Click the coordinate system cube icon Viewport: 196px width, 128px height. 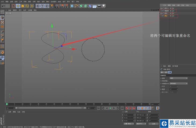52,6
